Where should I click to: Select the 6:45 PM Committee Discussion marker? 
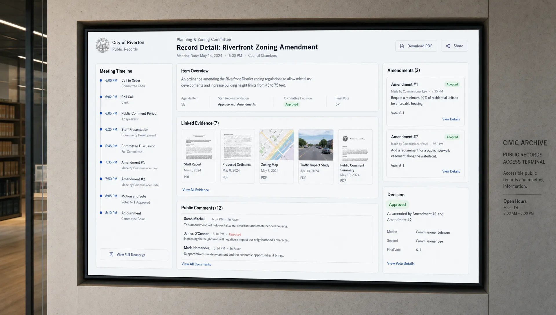(101, 146)
